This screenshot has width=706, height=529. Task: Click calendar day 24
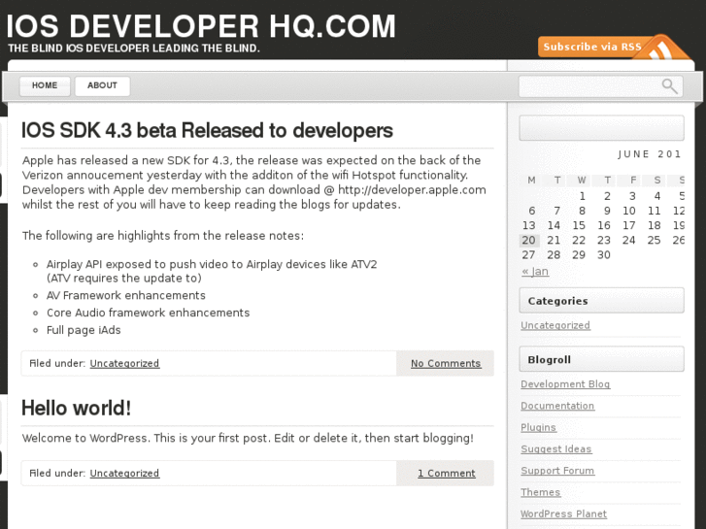pos(628,241)
